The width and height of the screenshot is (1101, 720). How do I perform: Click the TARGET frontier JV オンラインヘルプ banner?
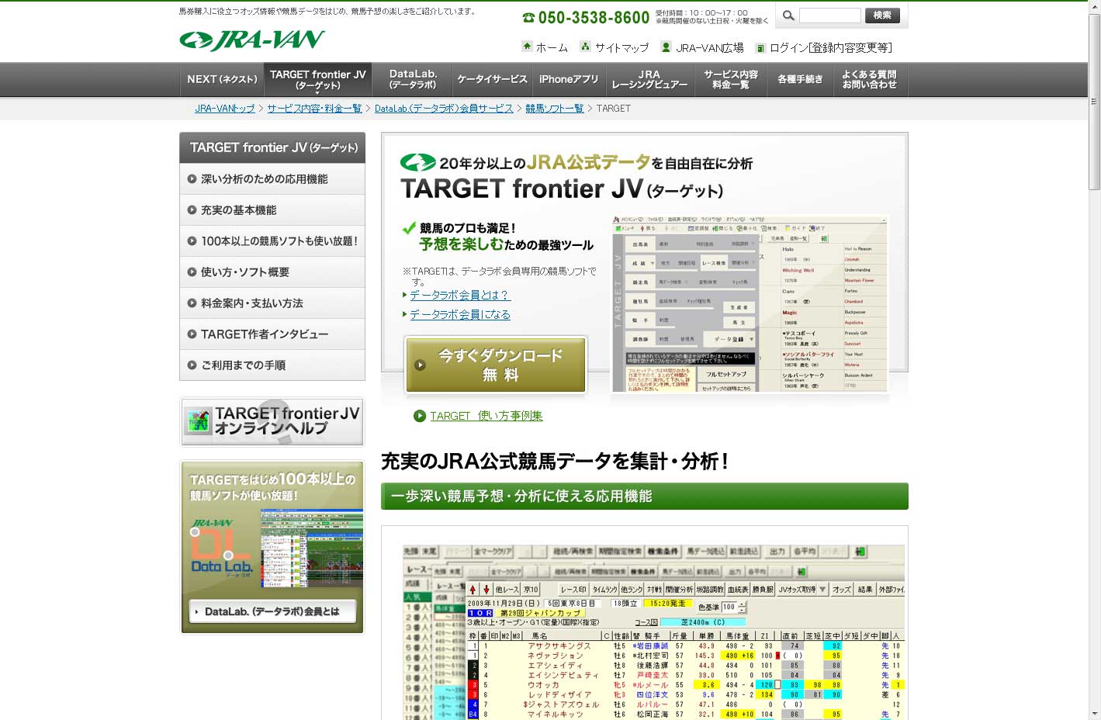[272, 421]
